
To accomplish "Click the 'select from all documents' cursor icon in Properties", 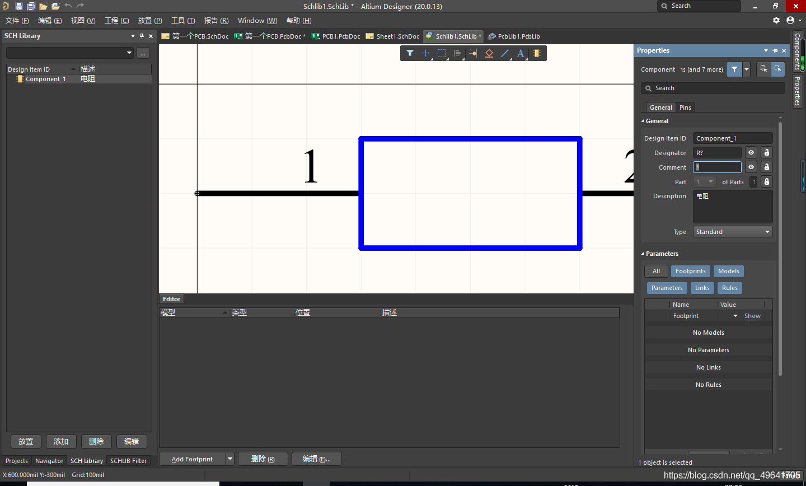I will (x=763, y=69).
